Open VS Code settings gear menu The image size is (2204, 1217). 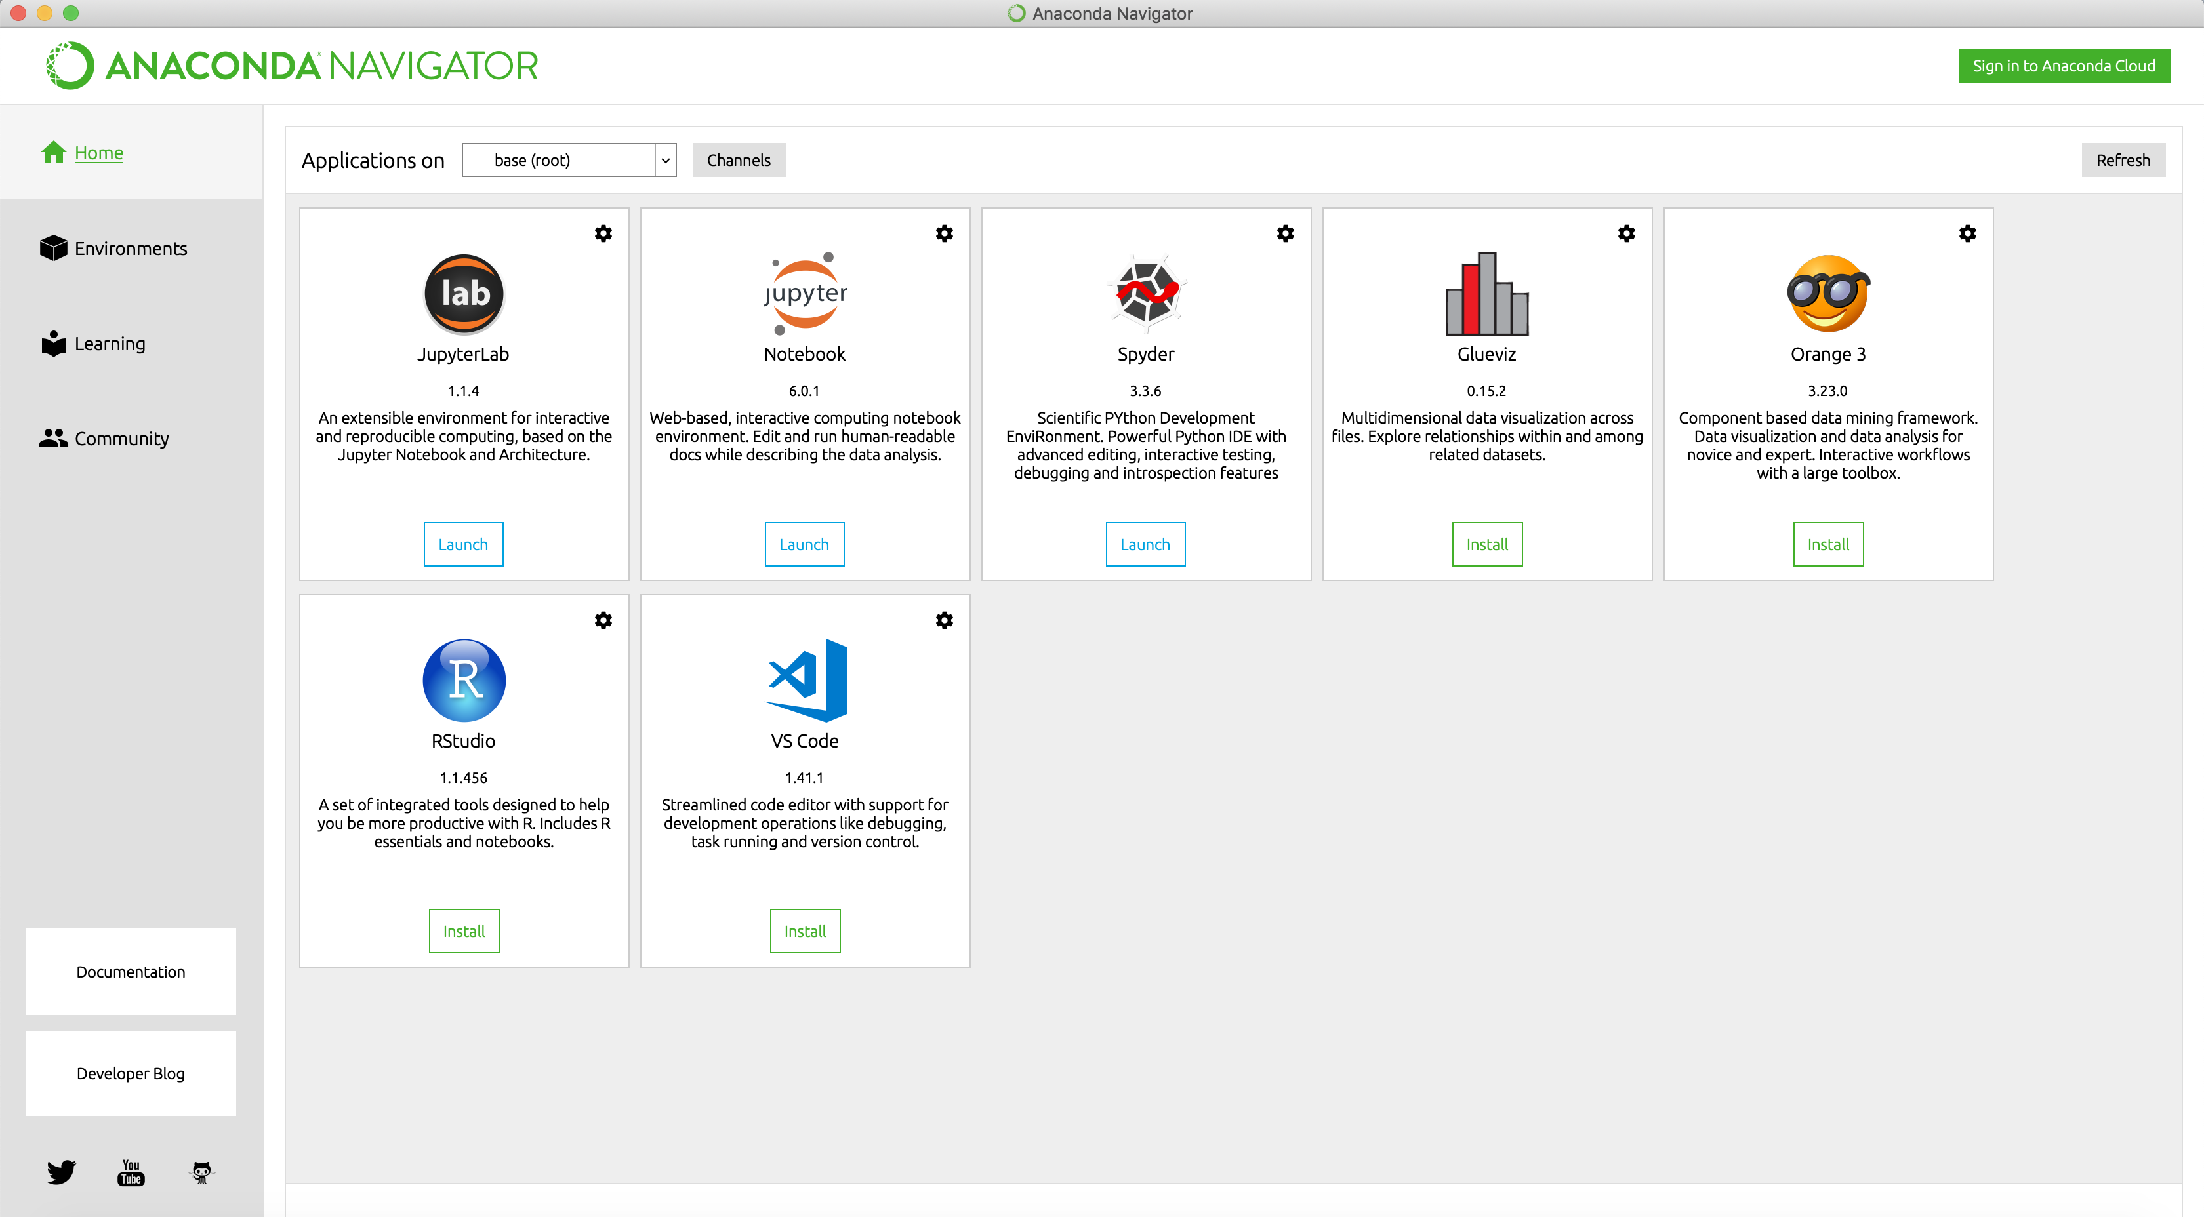945,620
